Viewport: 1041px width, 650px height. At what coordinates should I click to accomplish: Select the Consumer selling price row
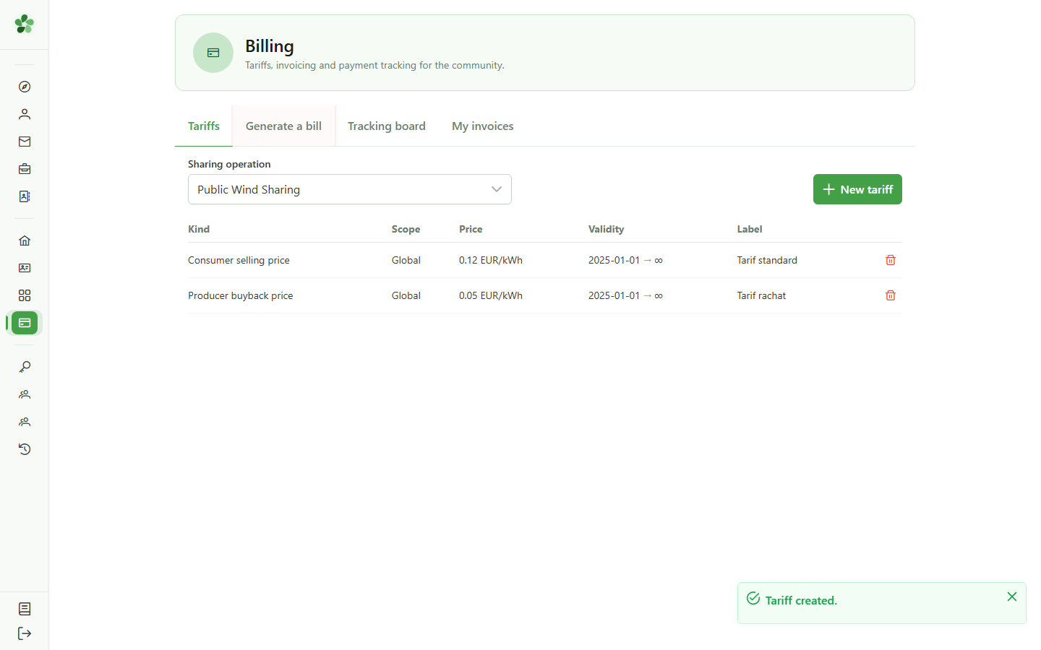pos(545,260)
